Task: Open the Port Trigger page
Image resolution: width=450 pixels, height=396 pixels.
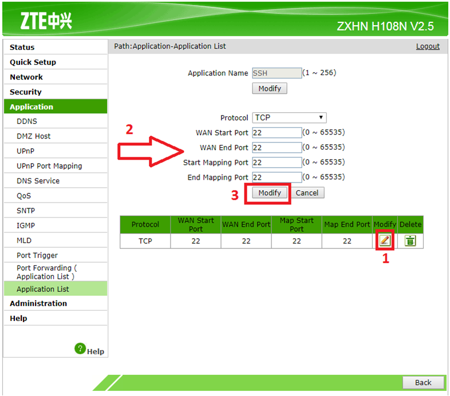Action: coord(37,255)
